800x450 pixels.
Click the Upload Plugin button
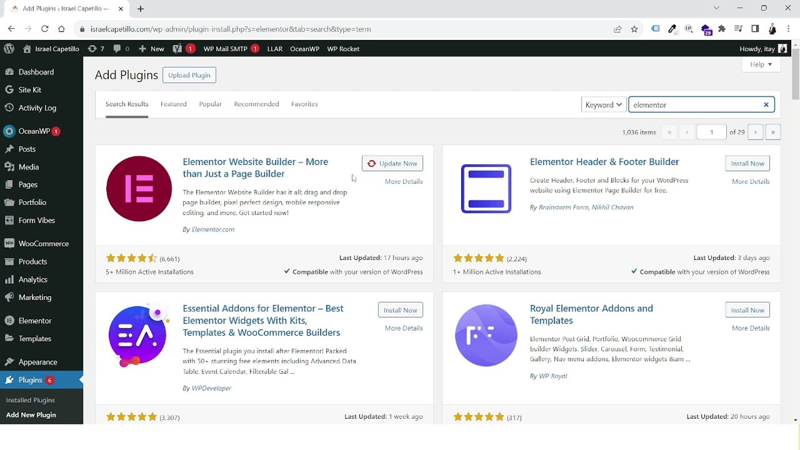(x=189, y=75)
